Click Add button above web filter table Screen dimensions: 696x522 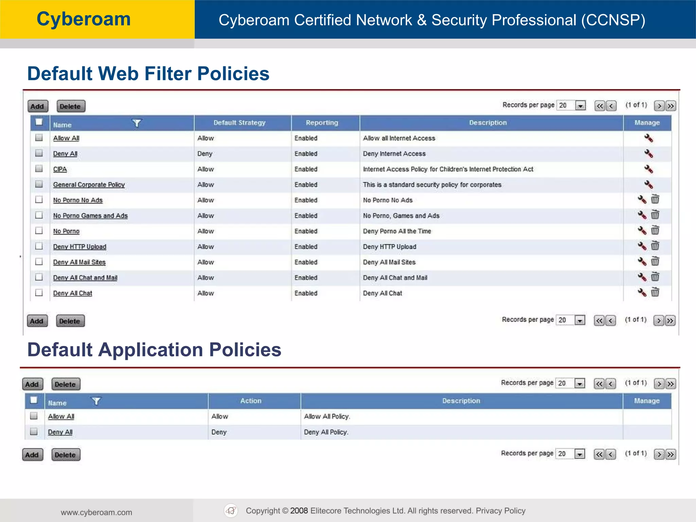point(38,106)
